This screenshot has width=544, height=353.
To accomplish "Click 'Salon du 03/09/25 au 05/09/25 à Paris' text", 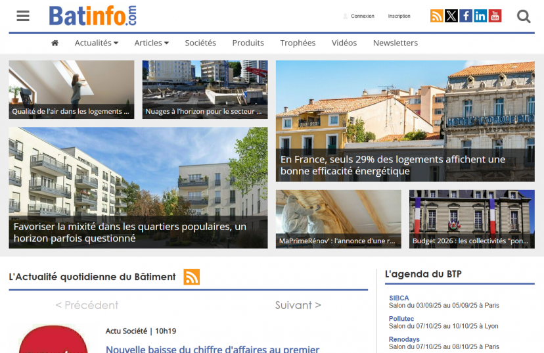I will pyautogui.click(x=444, y=306).
